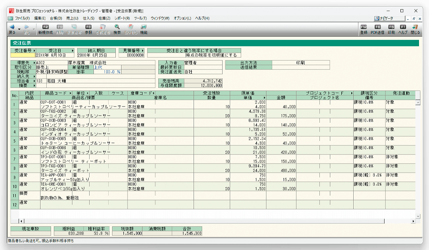Click the 粗利益 value 833,209
Screen dimensions: 429x250
point(69,233)
